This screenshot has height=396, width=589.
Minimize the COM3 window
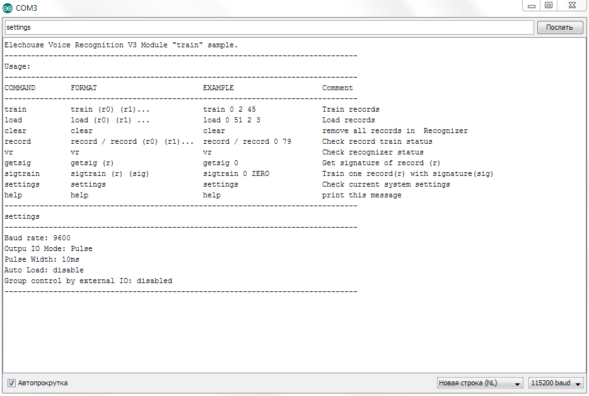[532, 6]
